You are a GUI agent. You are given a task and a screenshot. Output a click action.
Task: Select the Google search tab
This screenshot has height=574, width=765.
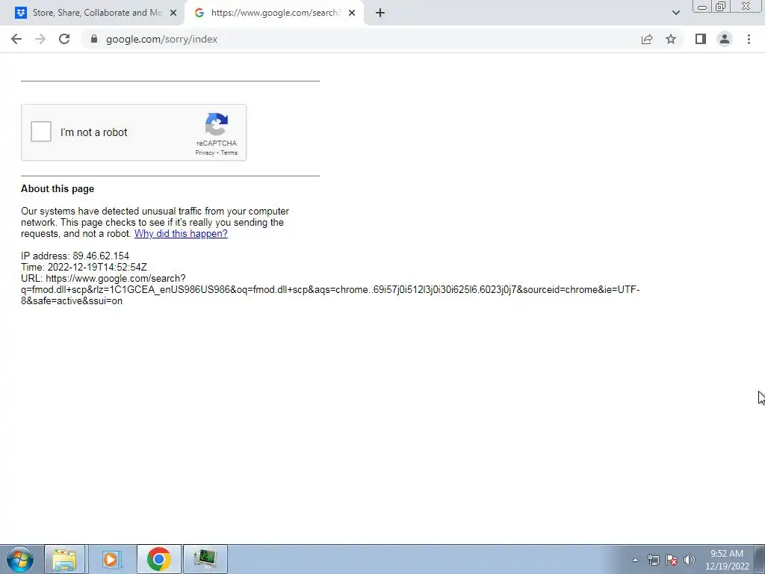[274, 13]
